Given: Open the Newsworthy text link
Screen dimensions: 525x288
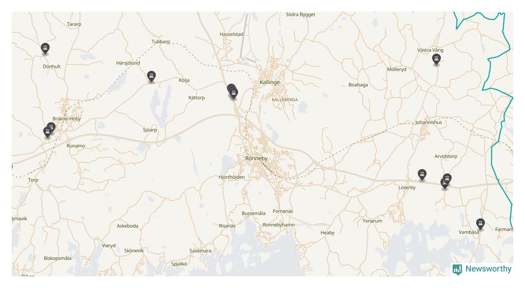Looking at the screenshot, I should pos(488,269).
